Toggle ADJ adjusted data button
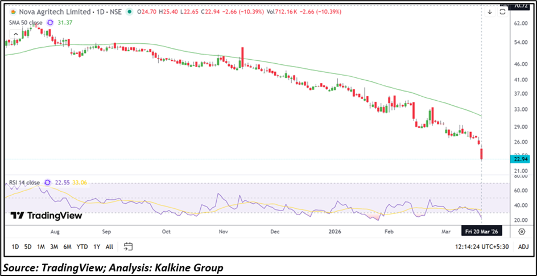537x276 pixels. 523,246
